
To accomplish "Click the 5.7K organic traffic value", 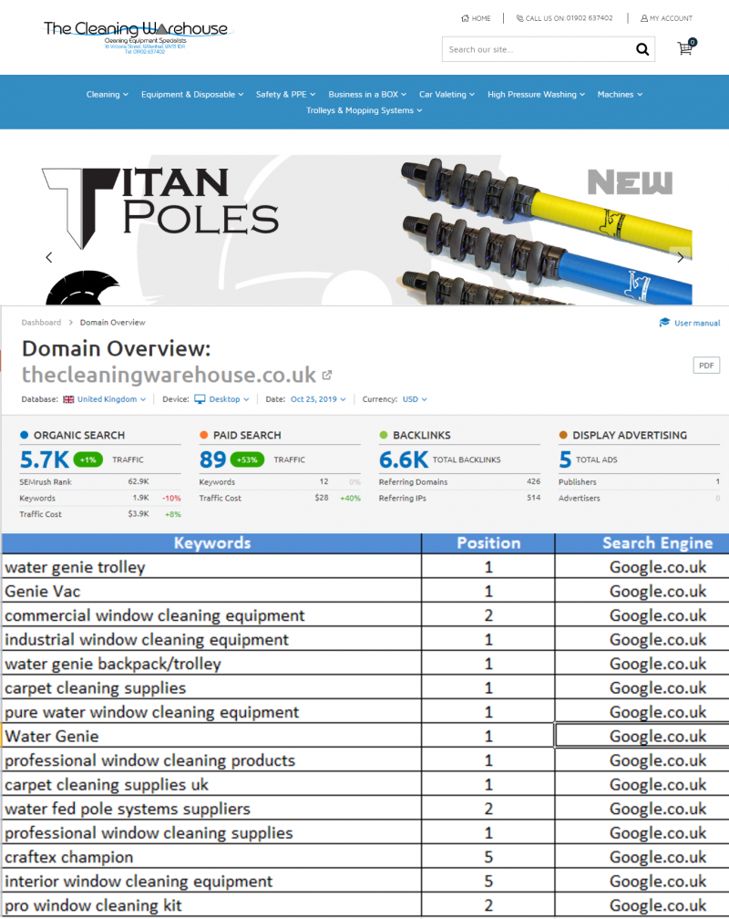I will (x=45, y=459).
